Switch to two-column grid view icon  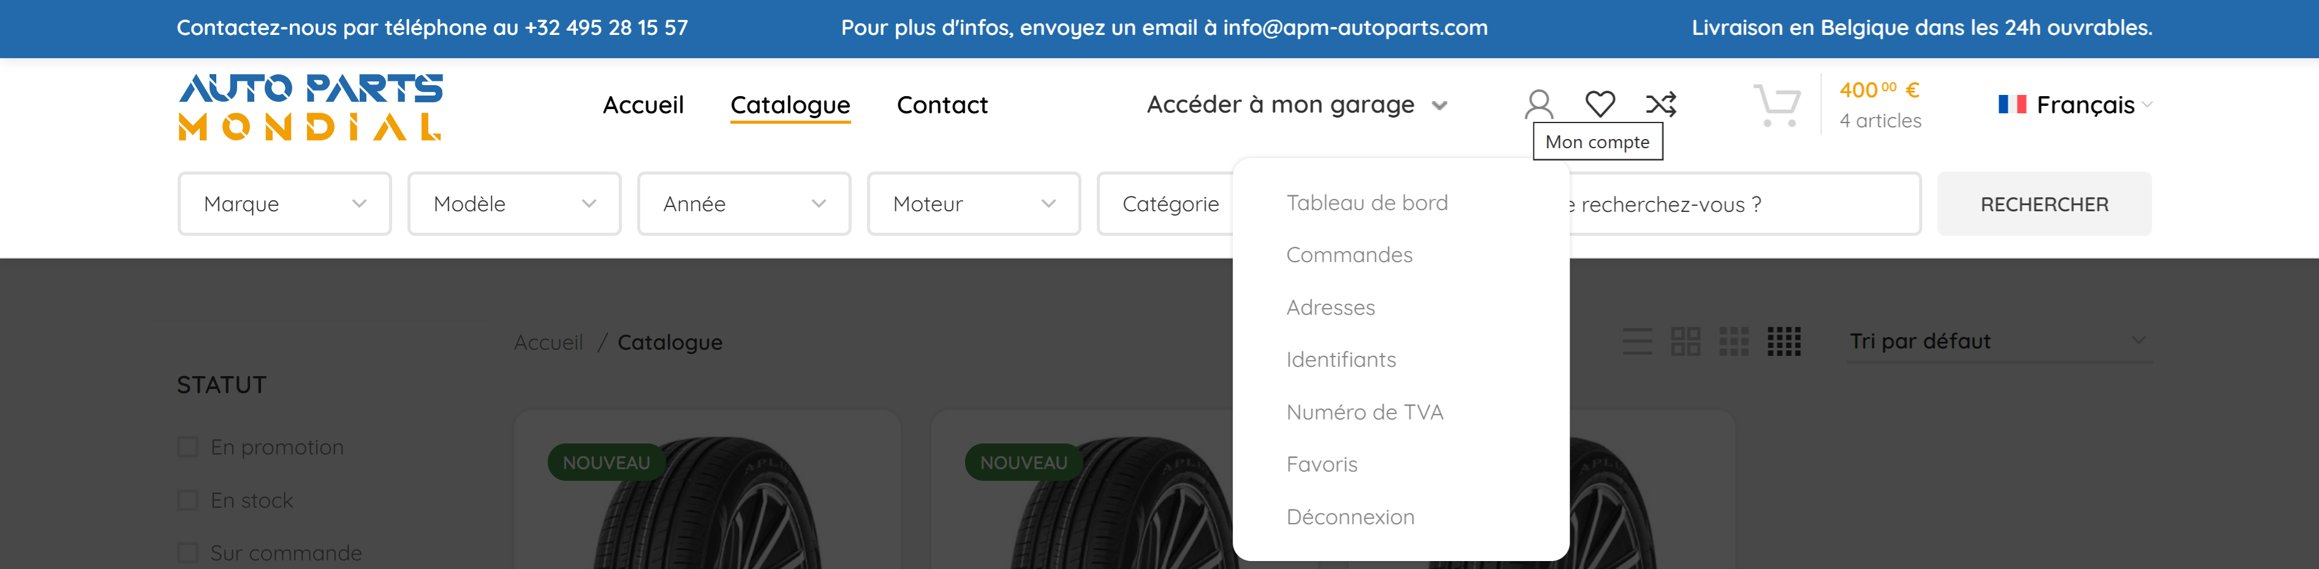coord(1685,341)
